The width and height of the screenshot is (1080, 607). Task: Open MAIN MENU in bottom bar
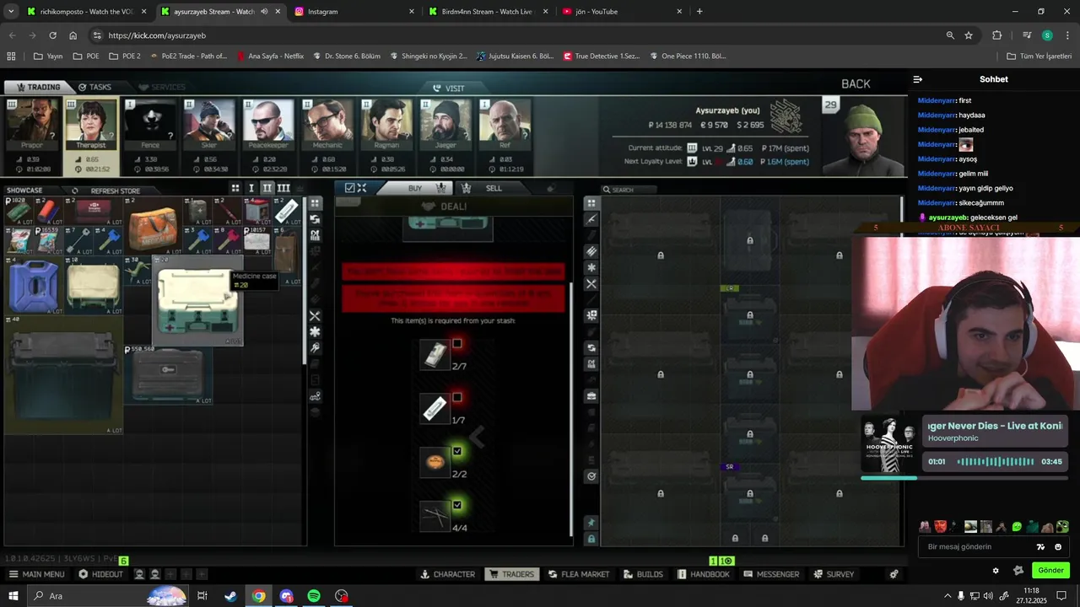click(x=36, y=574)
